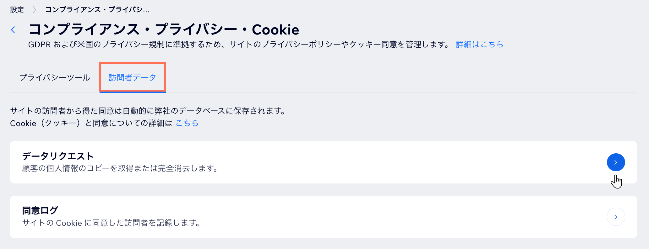The width and height of the screenshot is (649, 249).
Task: Click the breadcrumb chevron separator after 設定
Action: coord(35,10)
